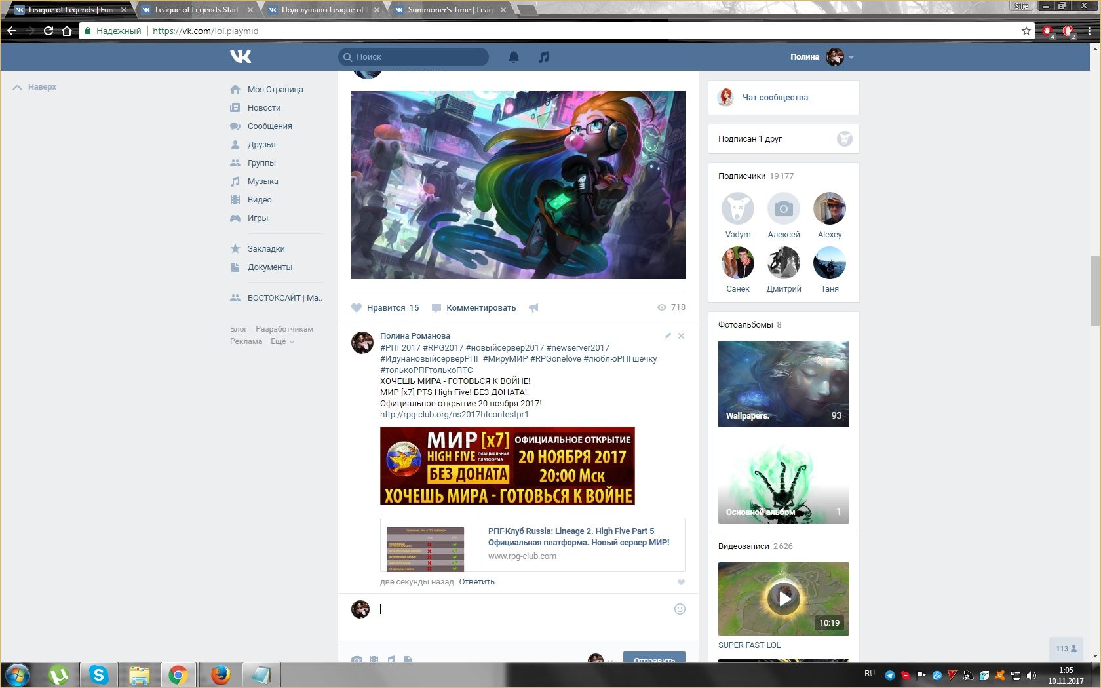Open File Explorer from the taskbar
This screenshot has height=688, width=1101.
coord(139,674)
